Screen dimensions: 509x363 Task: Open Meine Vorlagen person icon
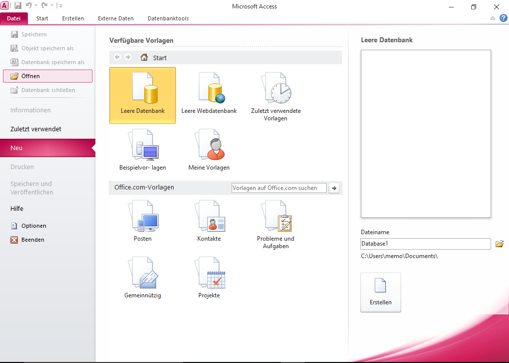(209, 146)
